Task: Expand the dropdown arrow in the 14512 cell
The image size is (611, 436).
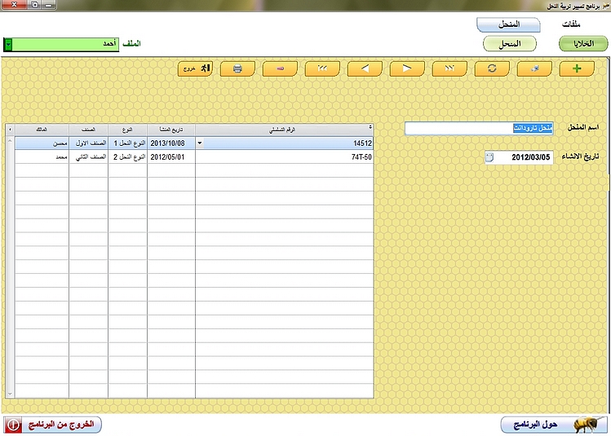Action: coord(201,143)
